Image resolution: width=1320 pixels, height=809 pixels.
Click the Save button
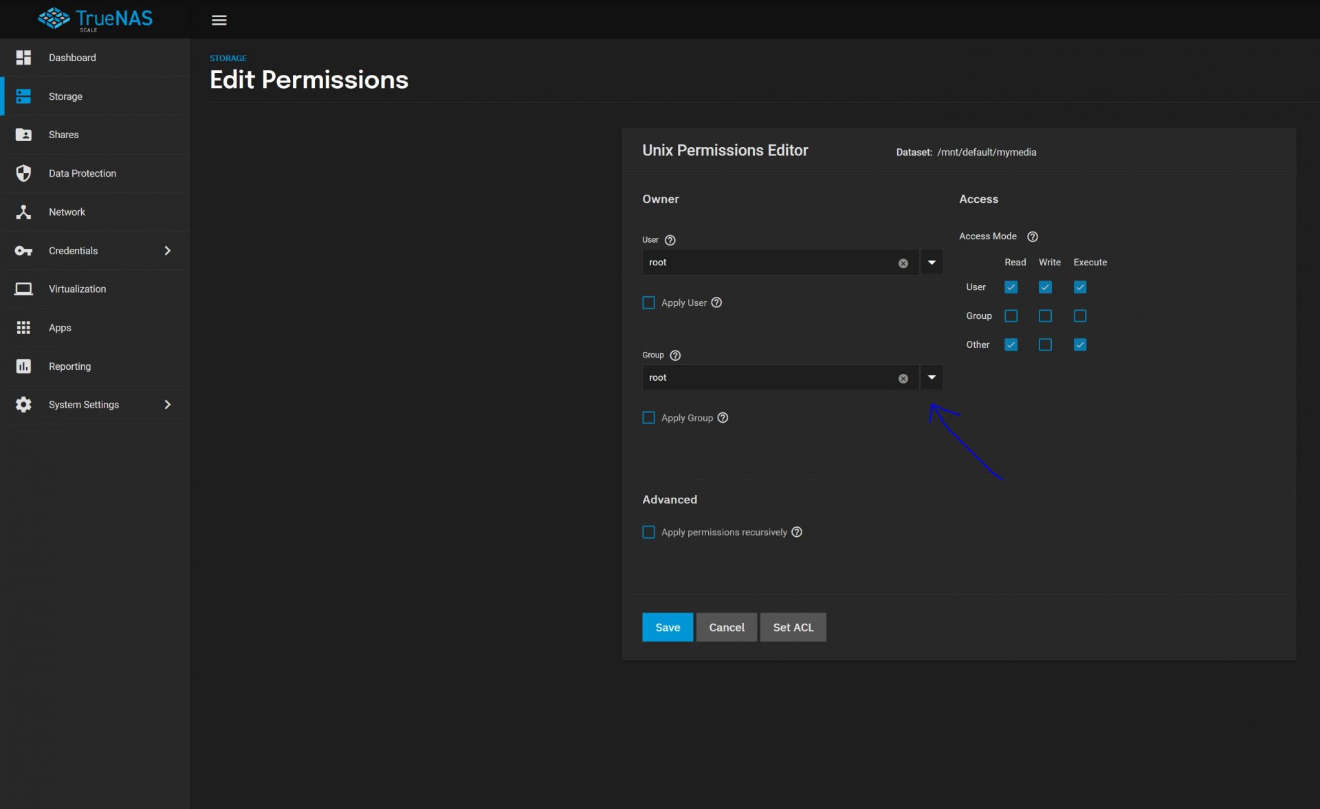(x=667, y=628)
